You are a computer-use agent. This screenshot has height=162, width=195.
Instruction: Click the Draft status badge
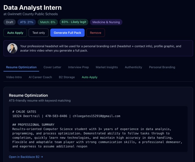click(x=10, y=22)
